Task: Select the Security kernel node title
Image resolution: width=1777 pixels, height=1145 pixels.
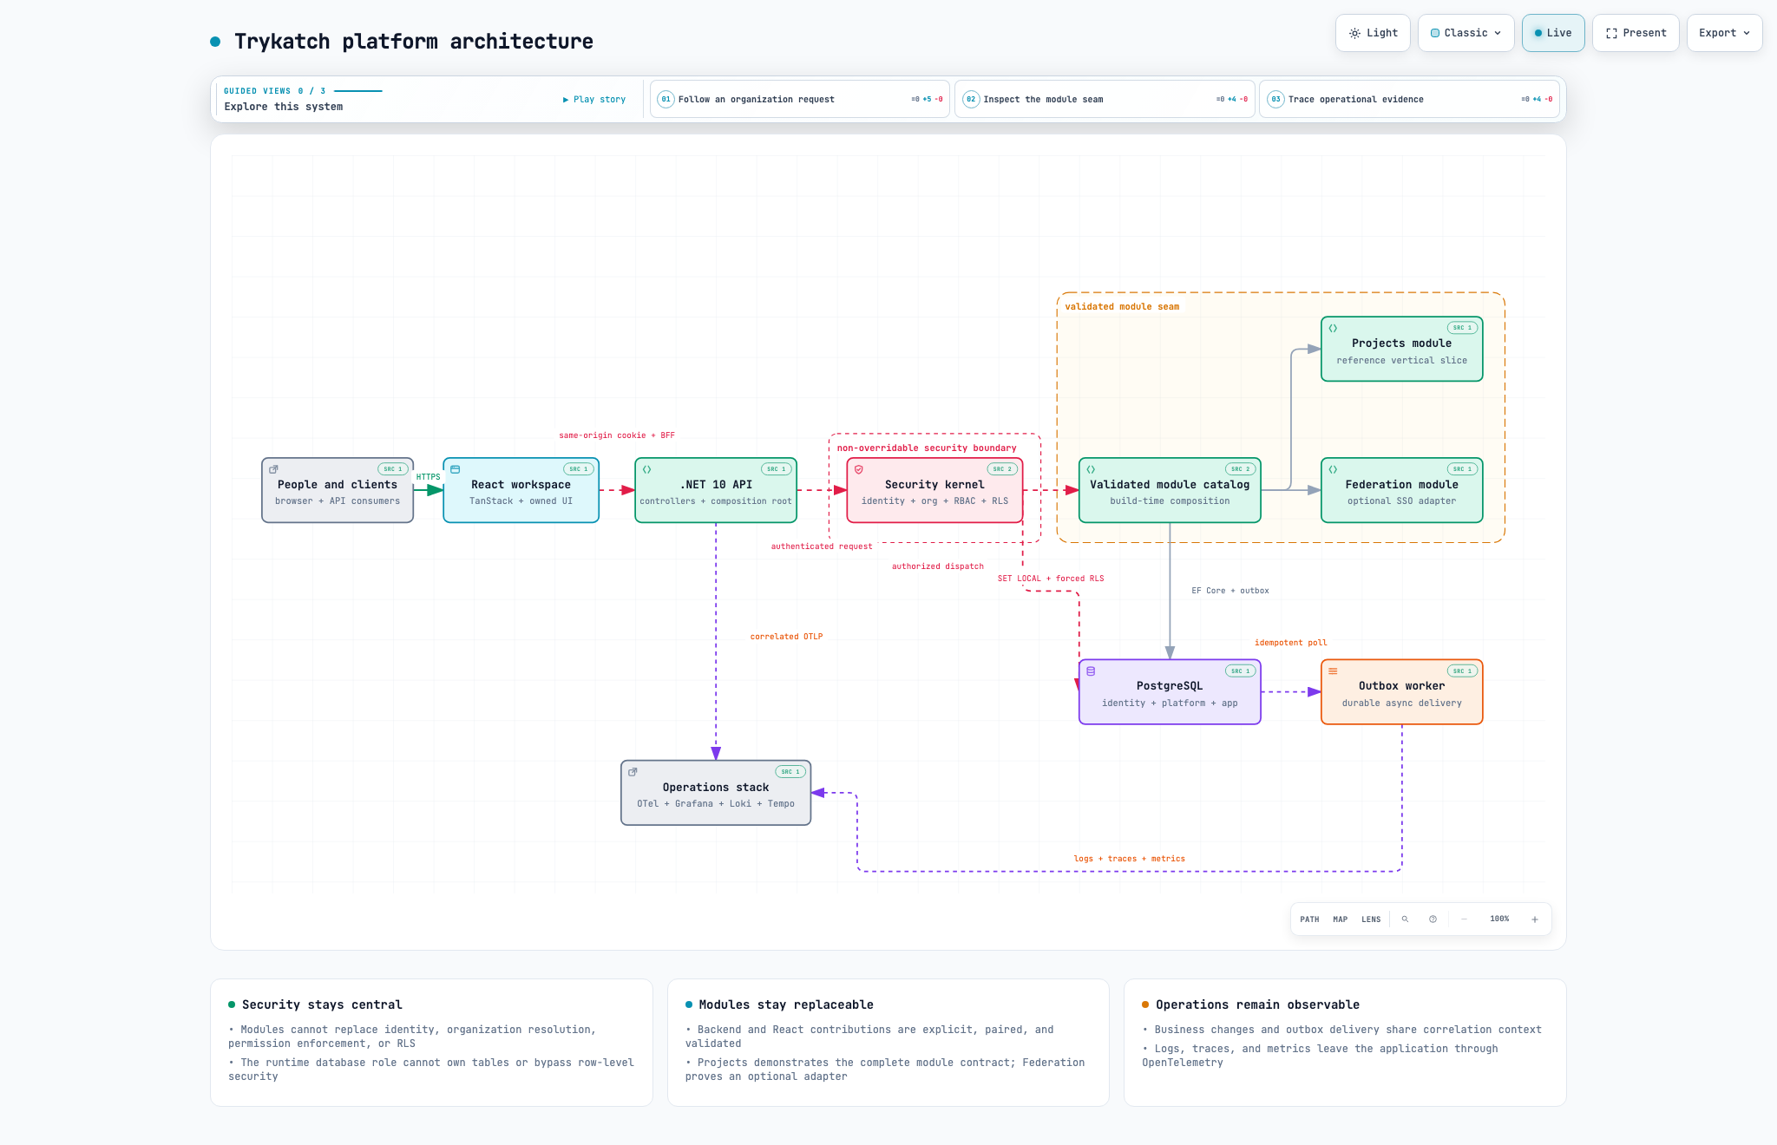Action: (x=934, y=485)
